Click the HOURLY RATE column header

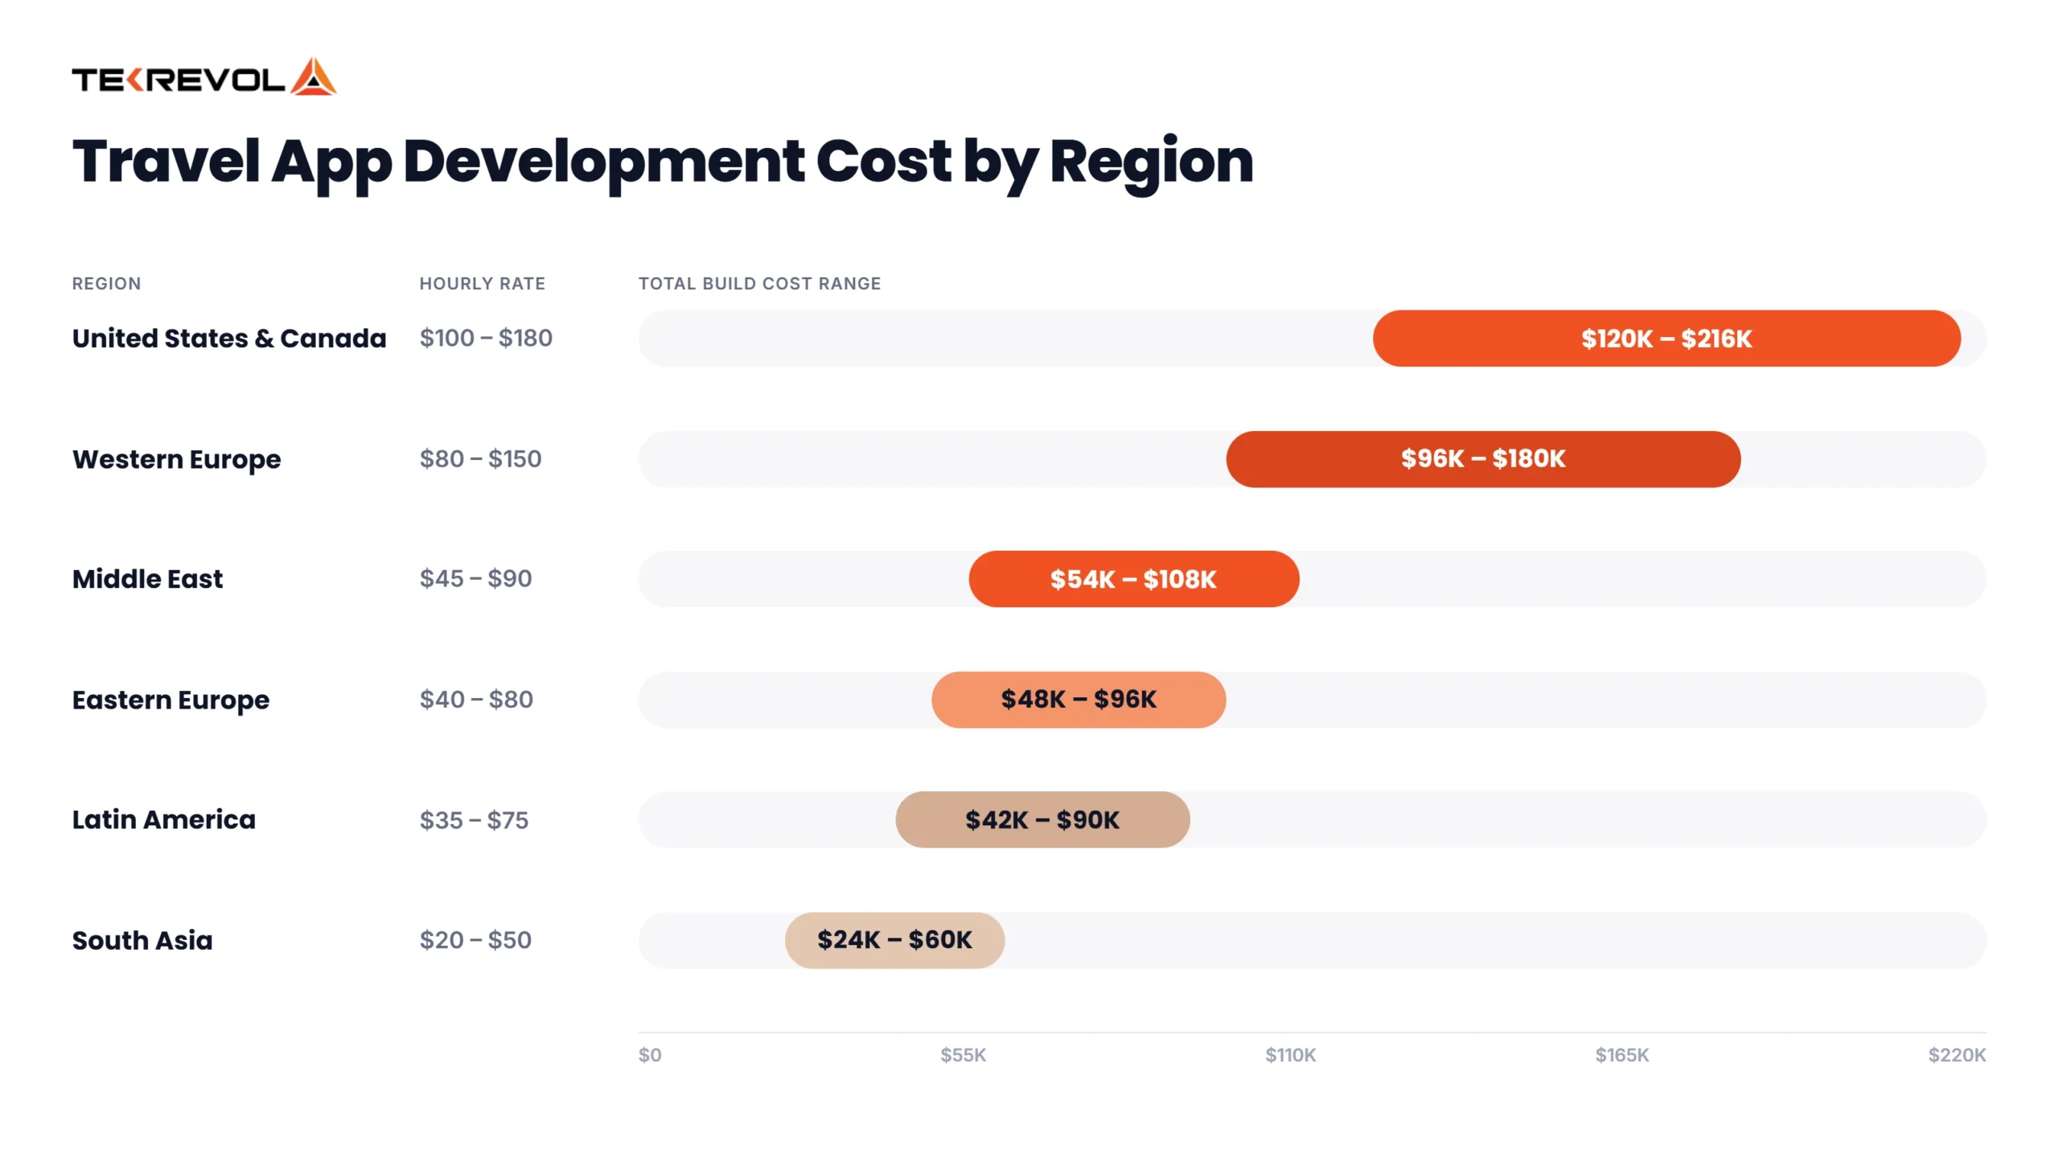[482, 283]
